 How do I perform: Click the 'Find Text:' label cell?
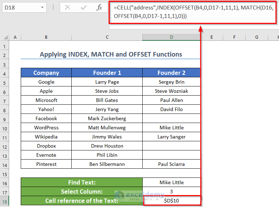coord(82,182)
